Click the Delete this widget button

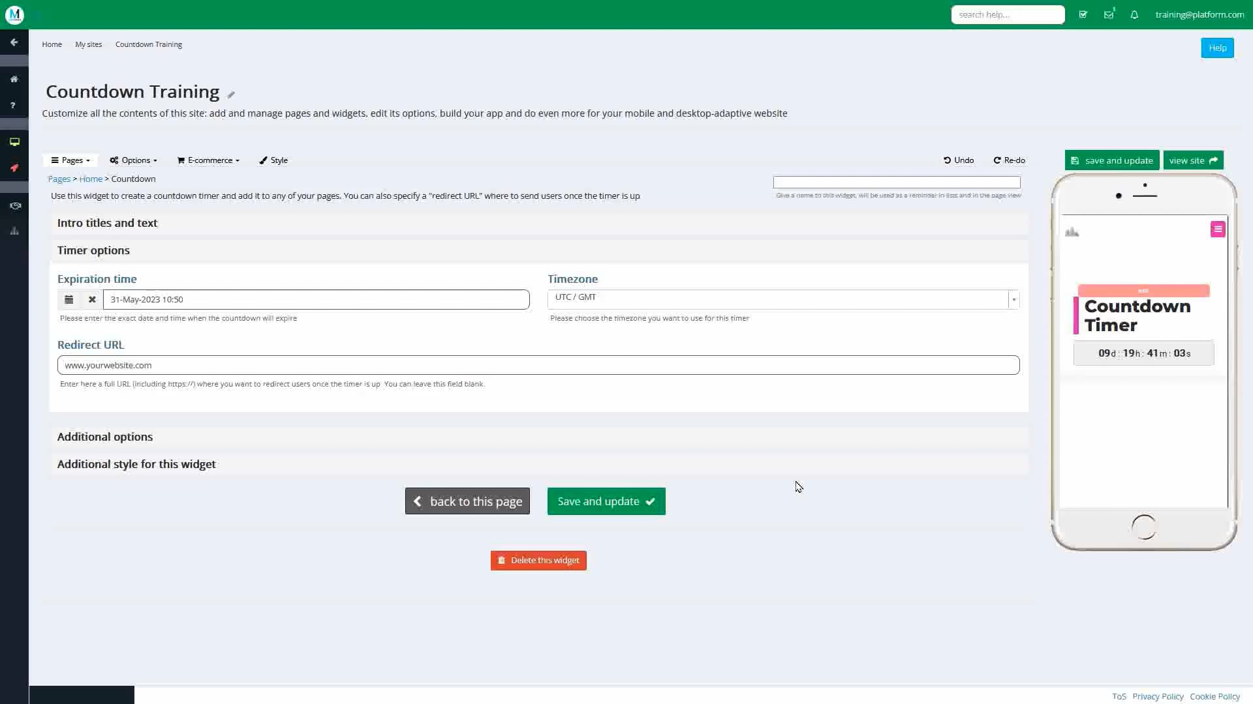coord(538,561)
